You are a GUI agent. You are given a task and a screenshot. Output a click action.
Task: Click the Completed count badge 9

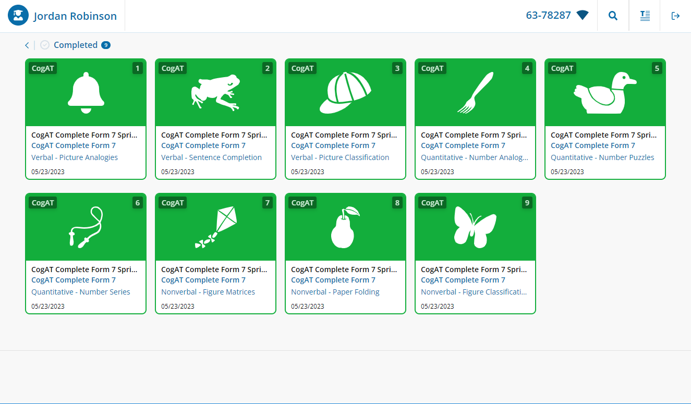[106, 45]
